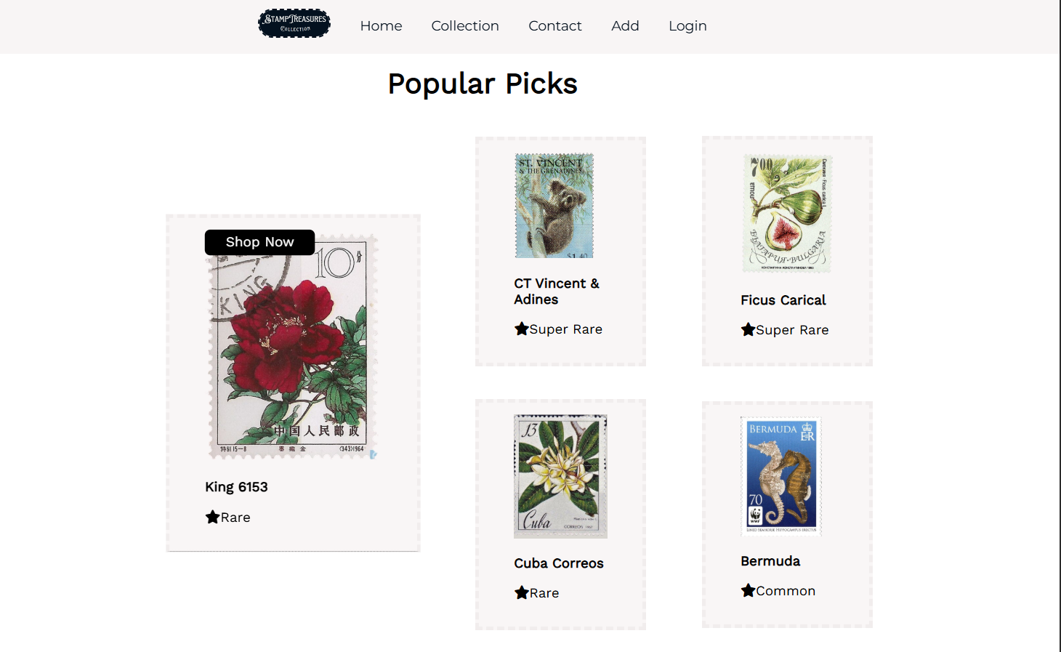The image size is (1061, 652).
Task: Select the Bermuda seahorse stamp picture
Action: pos(781,475)
